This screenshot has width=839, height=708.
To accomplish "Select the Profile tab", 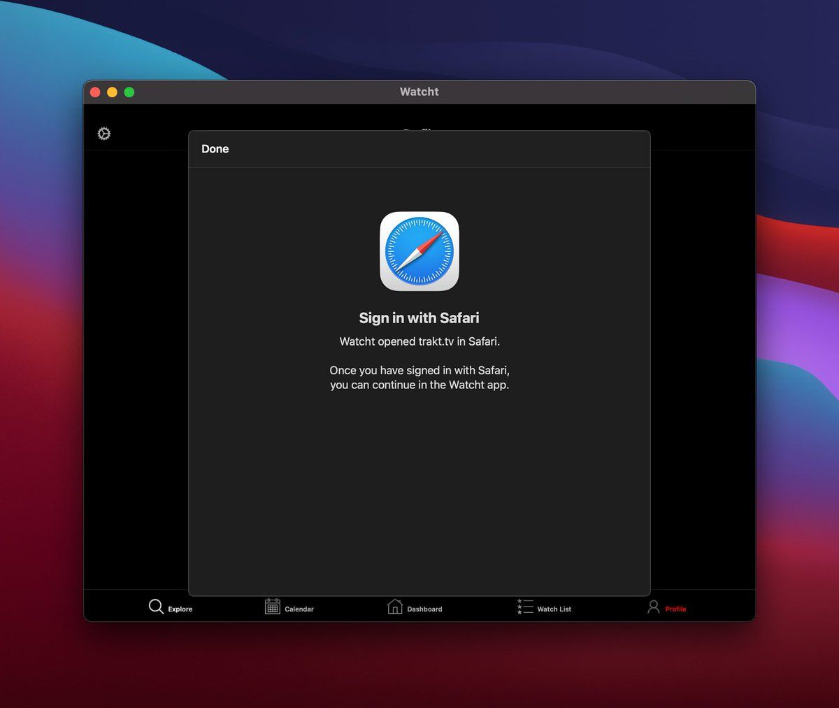I will click(666, 607).
